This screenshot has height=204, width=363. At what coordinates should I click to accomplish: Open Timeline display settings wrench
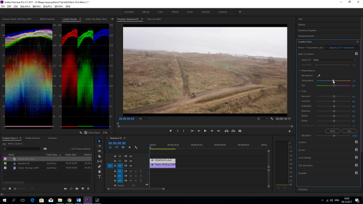[136, 147]
